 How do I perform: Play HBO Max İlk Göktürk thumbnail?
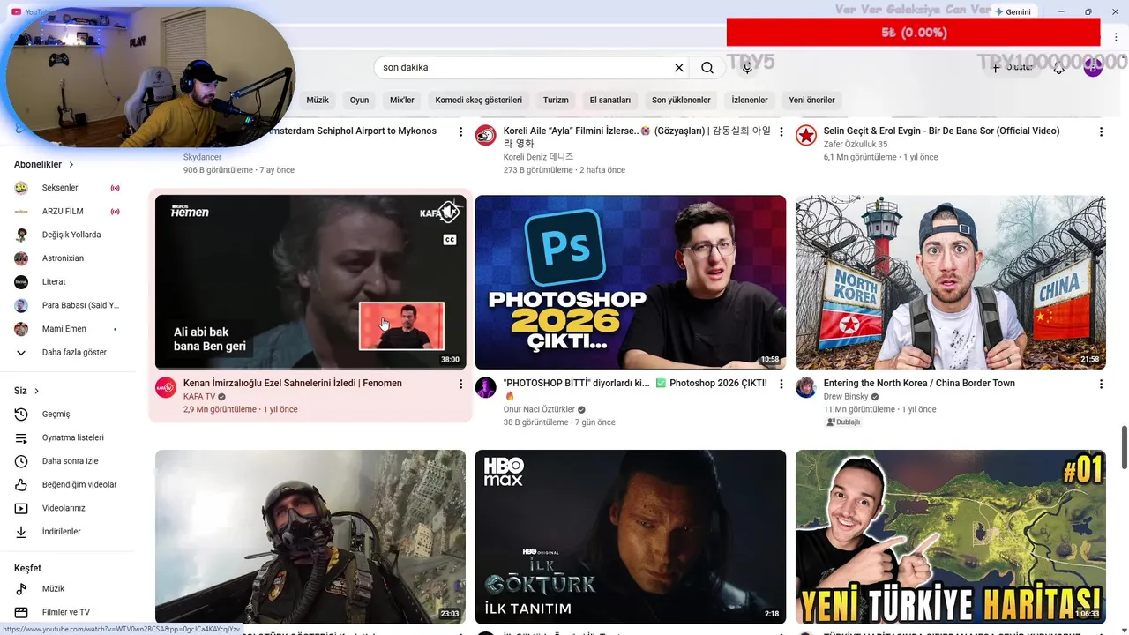pyautogui.click(x=630, y=536)
